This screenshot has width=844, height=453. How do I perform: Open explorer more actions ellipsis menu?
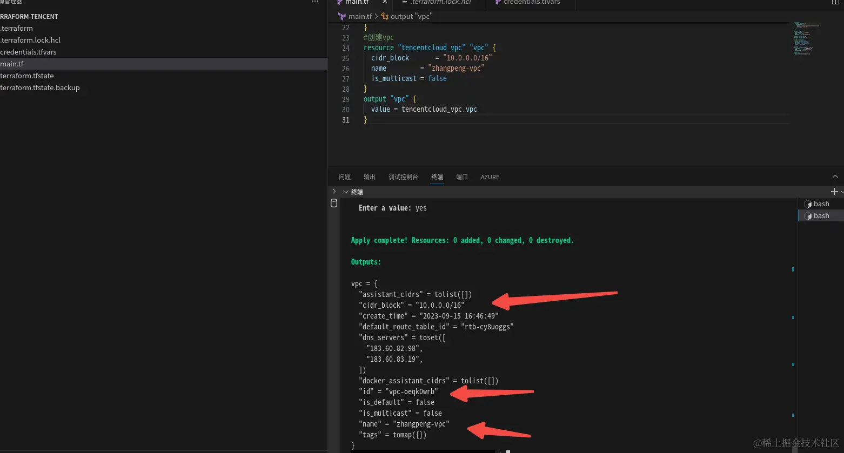315,2
